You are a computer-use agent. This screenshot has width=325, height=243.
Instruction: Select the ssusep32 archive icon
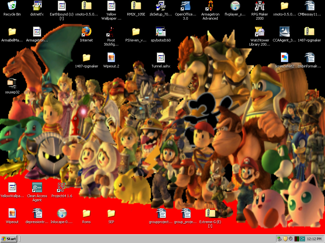[12, 84]
